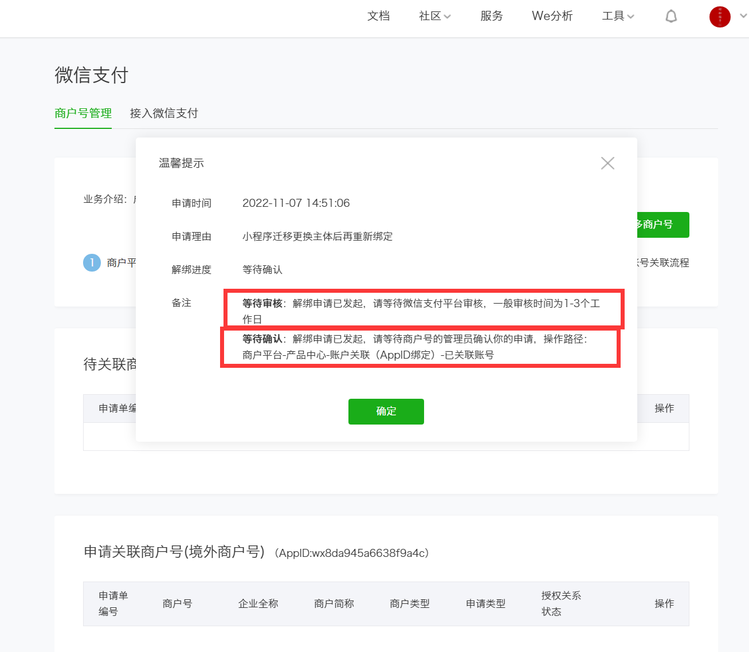Open the We分析 menu item
749x652 pixels.
coord(552,16)
